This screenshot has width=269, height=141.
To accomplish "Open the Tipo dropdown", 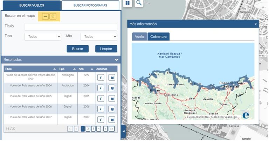I will tap(43, 37).
